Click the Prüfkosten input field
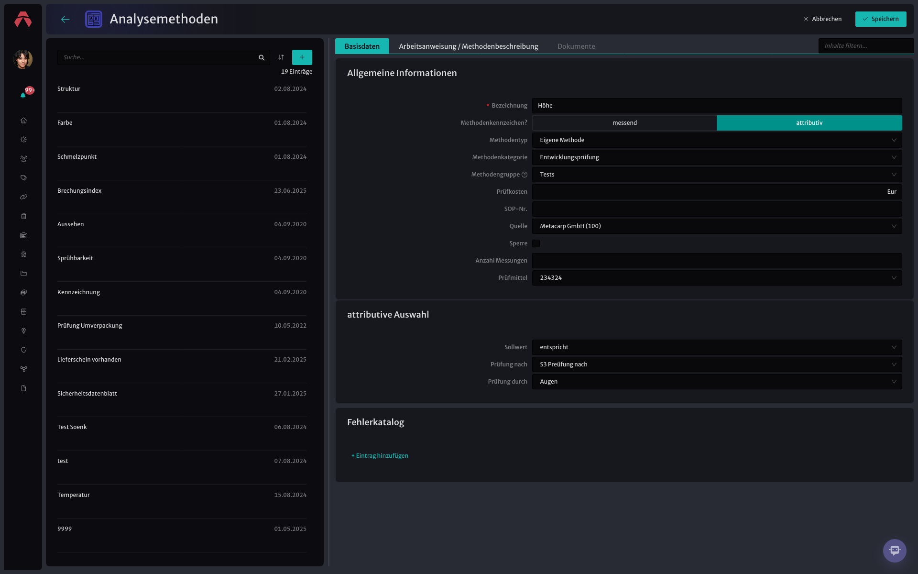The image size is (918, 574). (717, 192)
